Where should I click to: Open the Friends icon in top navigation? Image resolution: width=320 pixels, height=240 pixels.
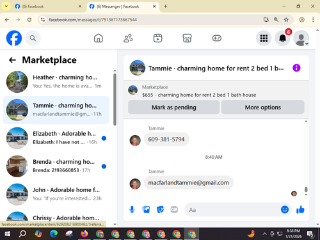click(128, 38)
